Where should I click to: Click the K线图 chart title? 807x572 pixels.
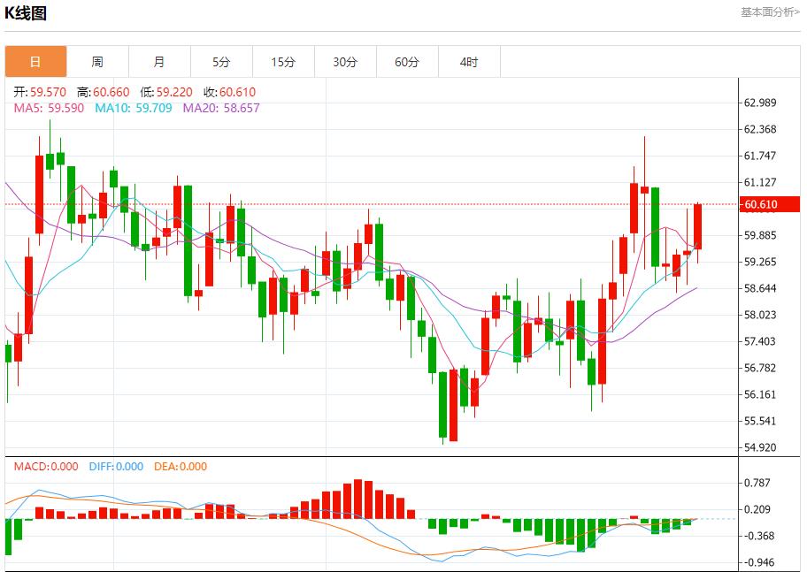(x=26, y=13)
